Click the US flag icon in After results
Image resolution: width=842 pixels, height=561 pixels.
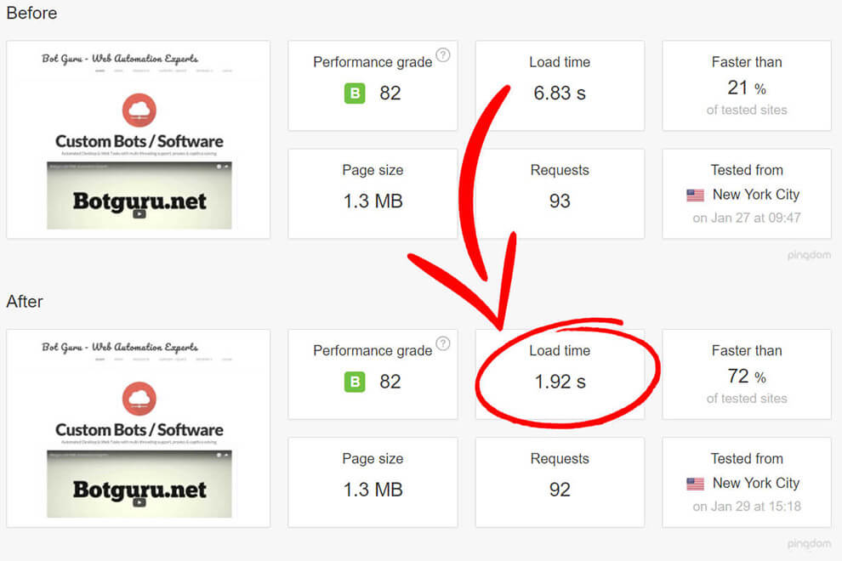coord(696,483)
